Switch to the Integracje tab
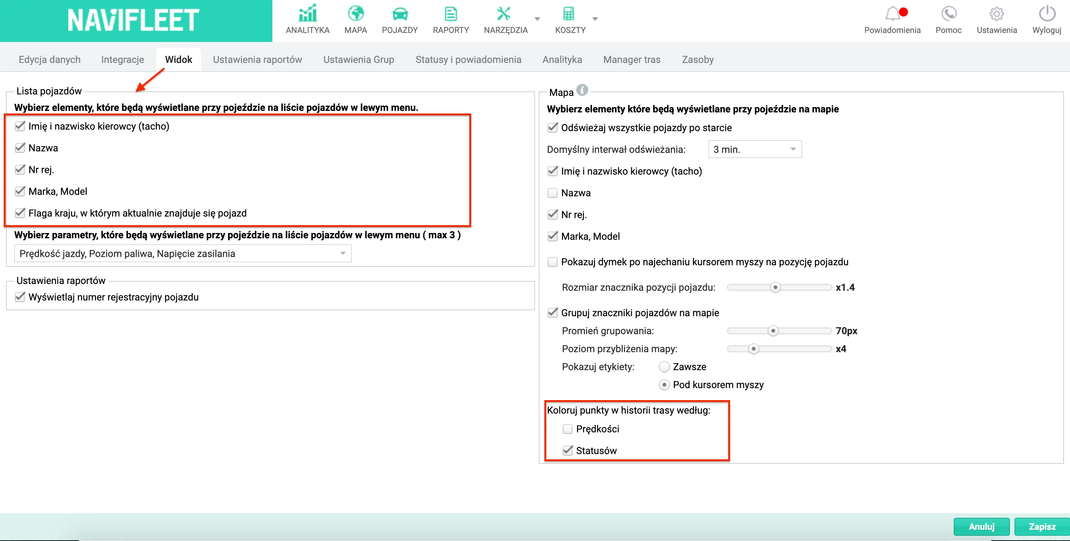 point(123,59)
